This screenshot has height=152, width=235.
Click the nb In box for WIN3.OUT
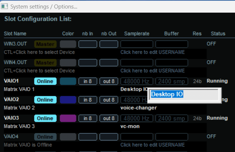tap(88, 44)
